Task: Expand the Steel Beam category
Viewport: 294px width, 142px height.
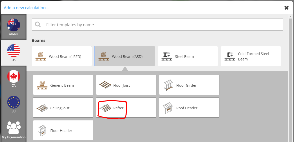Action: tap(188, 56)
